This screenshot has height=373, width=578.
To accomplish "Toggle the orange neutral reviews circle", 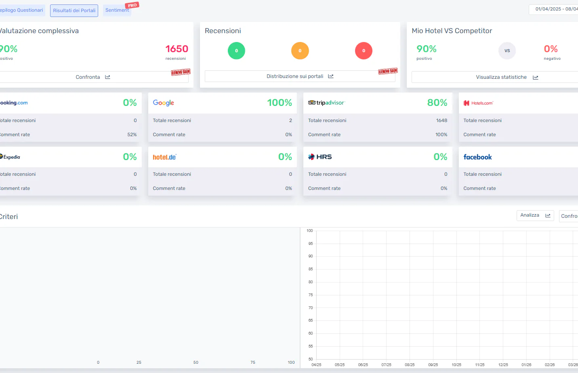I will pos(300,51).
